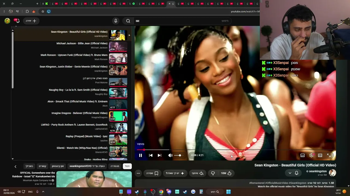This screenshot has width=350, height=196.
Task: Open the Chrome profile icon
Action: (11, 11)
